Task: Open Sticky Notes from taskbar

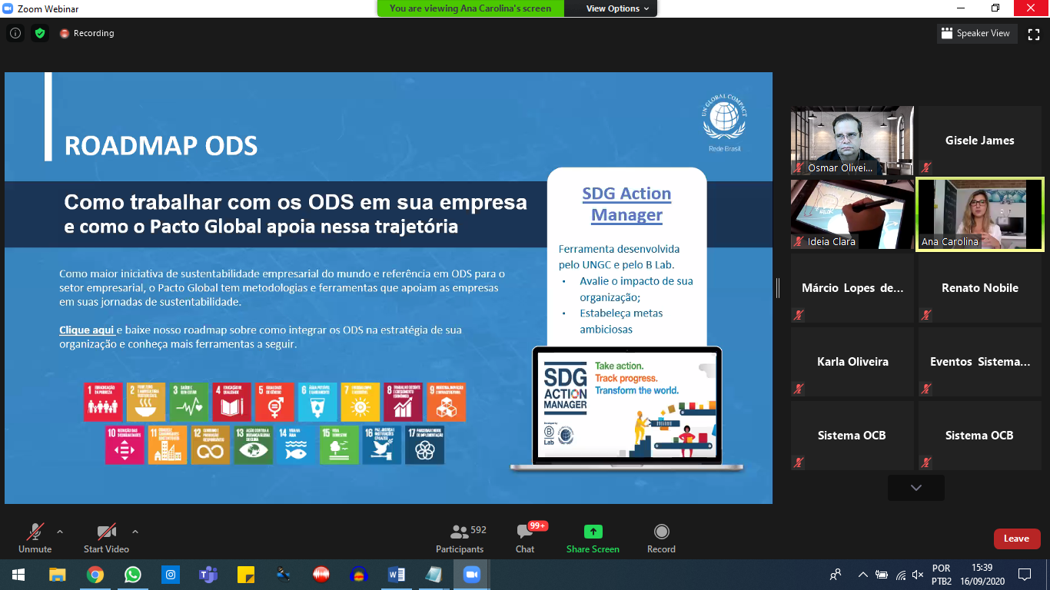Action: (x=246, y=574)
